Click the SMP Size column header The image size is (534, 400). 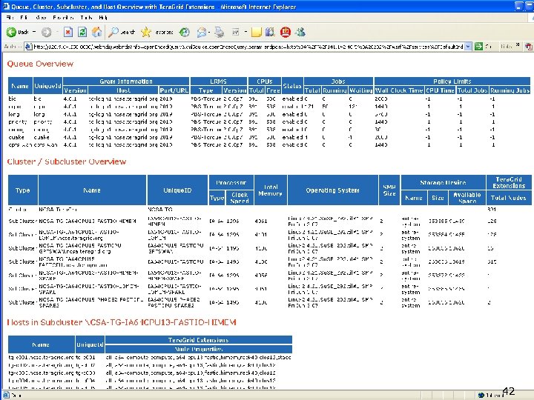click(x=389, y=190)
